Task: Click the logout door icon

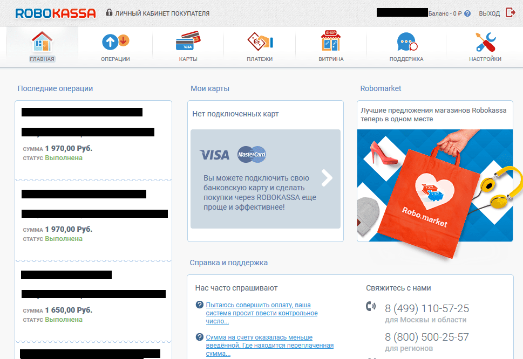Action: point(511,13)
